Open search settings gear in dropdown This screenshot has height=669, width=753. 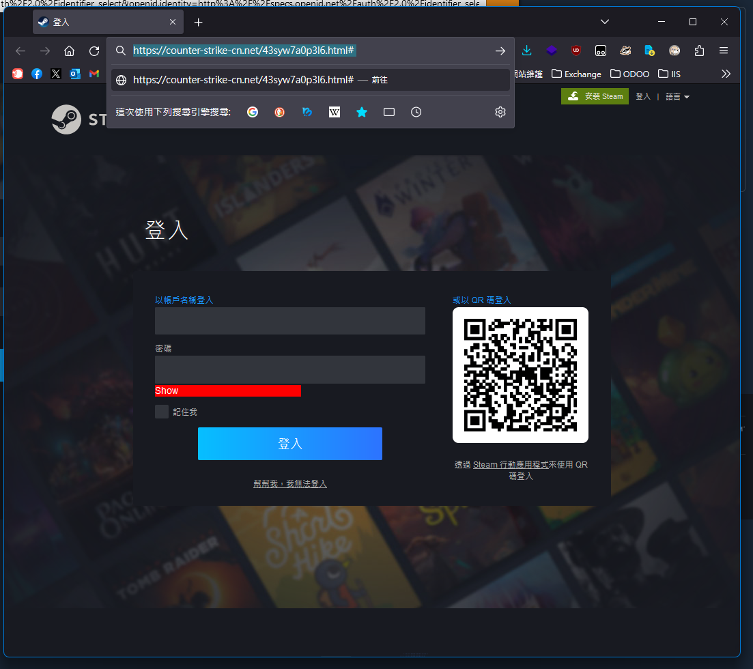500,112
